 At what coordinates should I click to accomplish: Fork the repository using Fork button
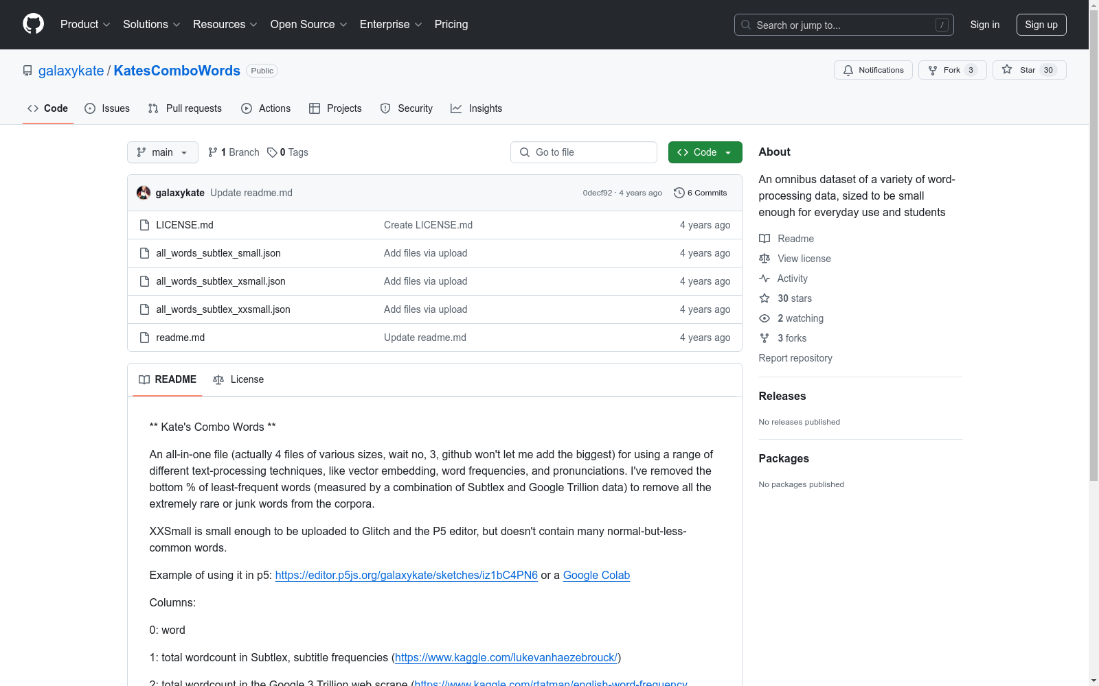(952, 70)
